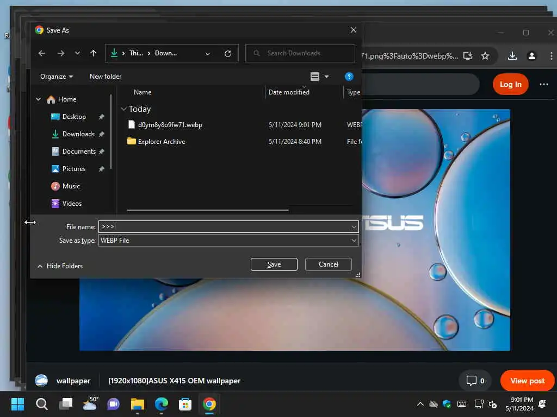The image size is (557, 417).
Task: Open Chrome downloads icon
Action: (512, 56)
